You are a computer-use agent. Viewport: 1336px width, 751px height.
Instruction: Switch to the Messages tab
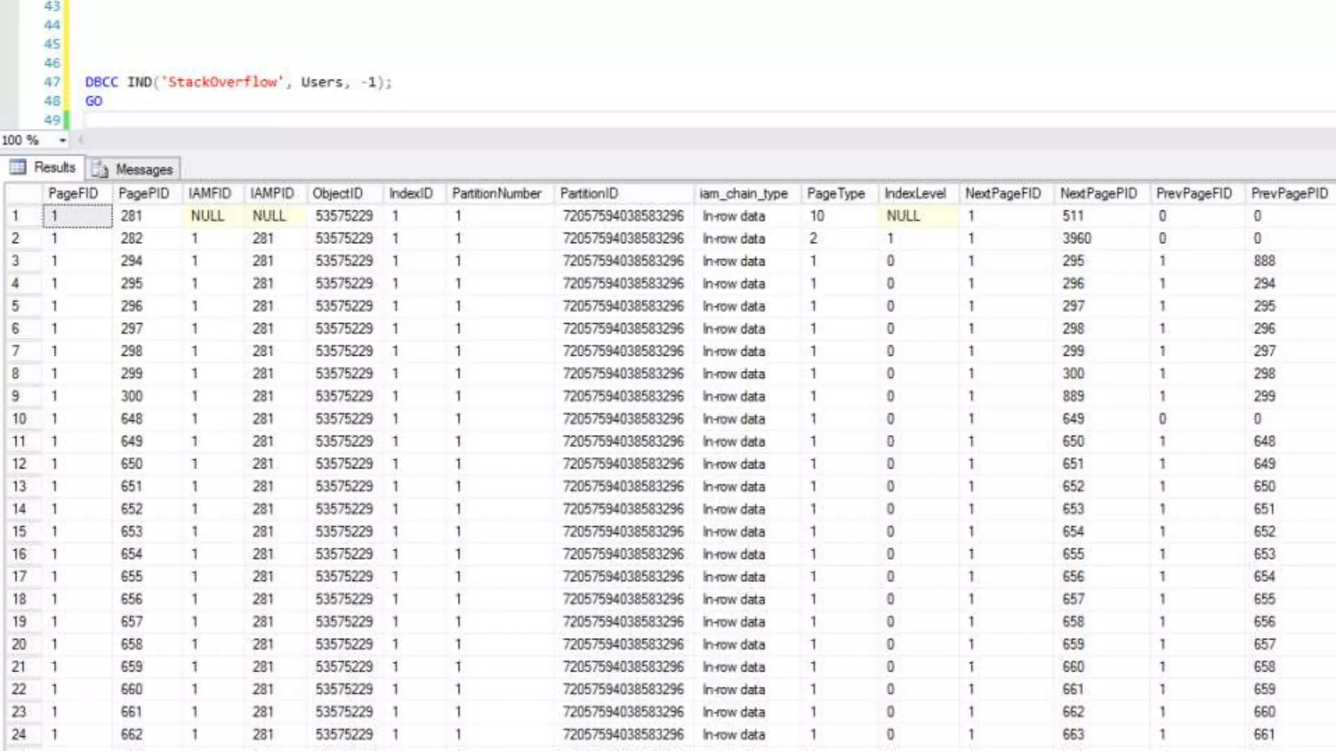(x=144, y=169)
